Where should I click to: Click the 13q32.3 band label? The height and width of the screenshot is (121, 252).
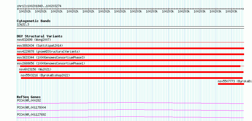pos(23,24)
